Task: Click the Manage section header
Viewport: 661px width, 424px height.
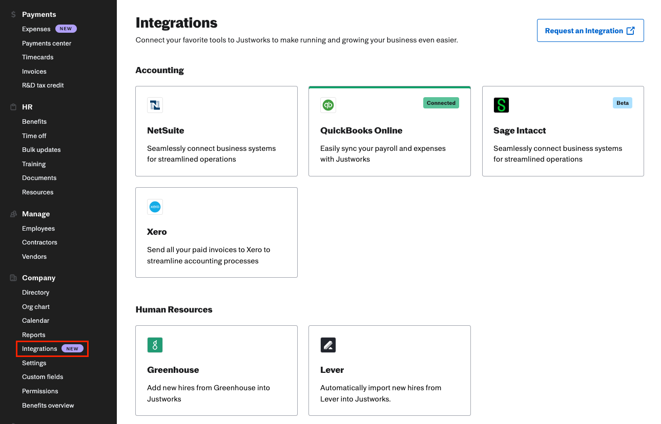Action: click(36, 214)
